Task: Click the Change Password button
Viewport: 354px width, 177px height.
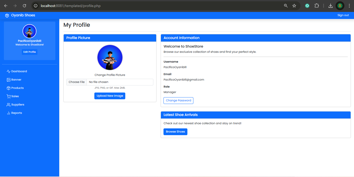Action: point(178,101)
